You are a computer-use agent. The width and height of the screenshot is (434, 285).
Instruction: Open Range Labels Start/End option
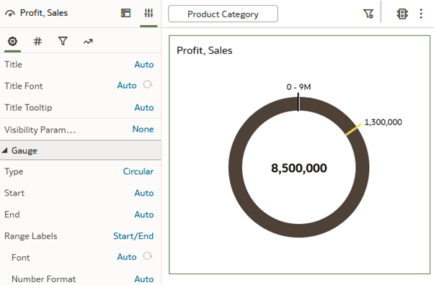click(x=133, y=236)
